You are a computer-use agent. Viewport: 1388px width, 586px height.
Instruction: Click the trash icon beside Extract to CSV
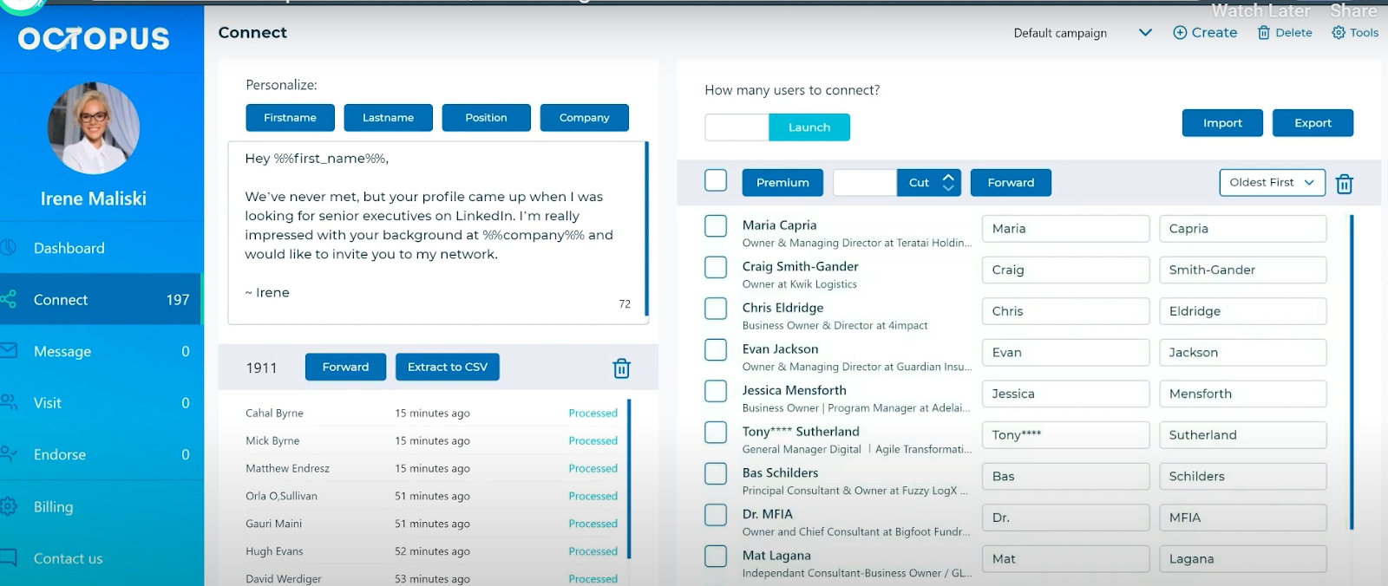click(x=621, y=368)
